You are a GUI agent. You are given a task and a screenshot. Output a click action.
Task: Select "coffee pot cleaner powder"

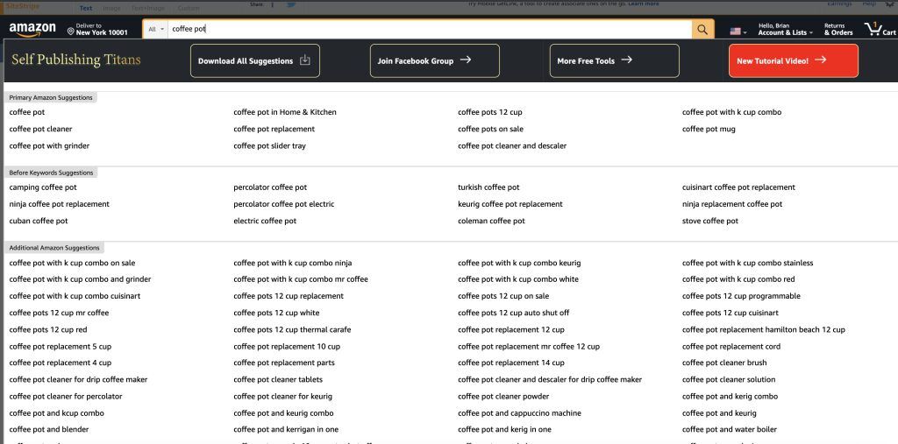pos(502,397)
